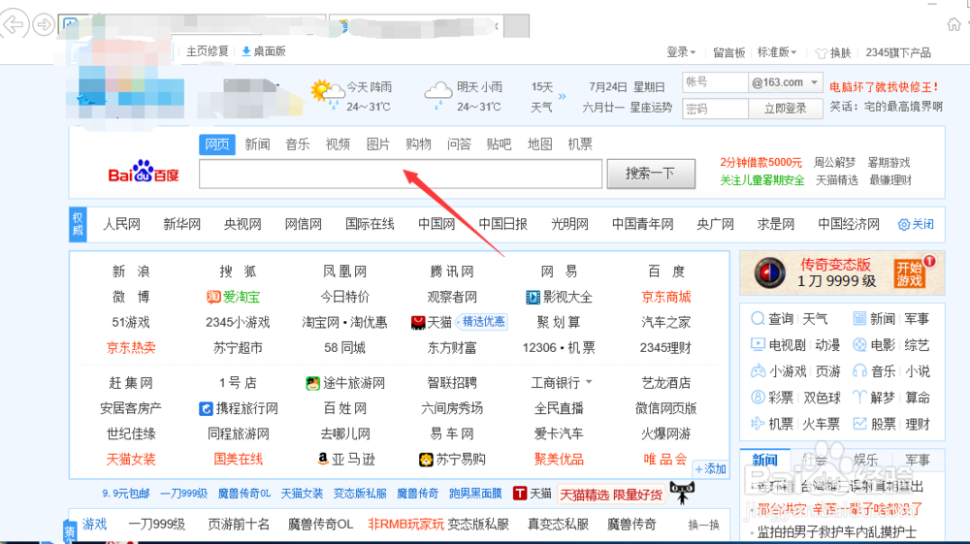
Task: Click the 换肤 shirt icon
Action: tap(821, 53)
